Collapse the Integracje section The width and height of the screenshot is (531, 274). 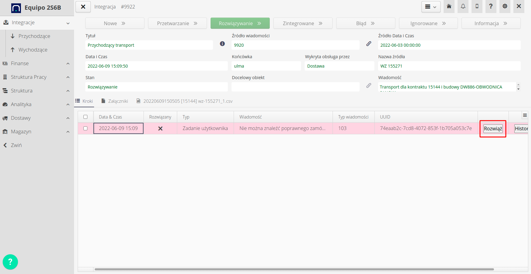pos(67,23)
